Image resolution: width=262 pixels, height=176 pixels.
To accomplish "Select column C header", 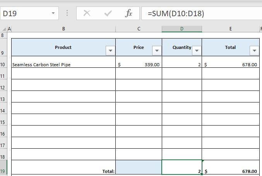I will tap(139, 29).
